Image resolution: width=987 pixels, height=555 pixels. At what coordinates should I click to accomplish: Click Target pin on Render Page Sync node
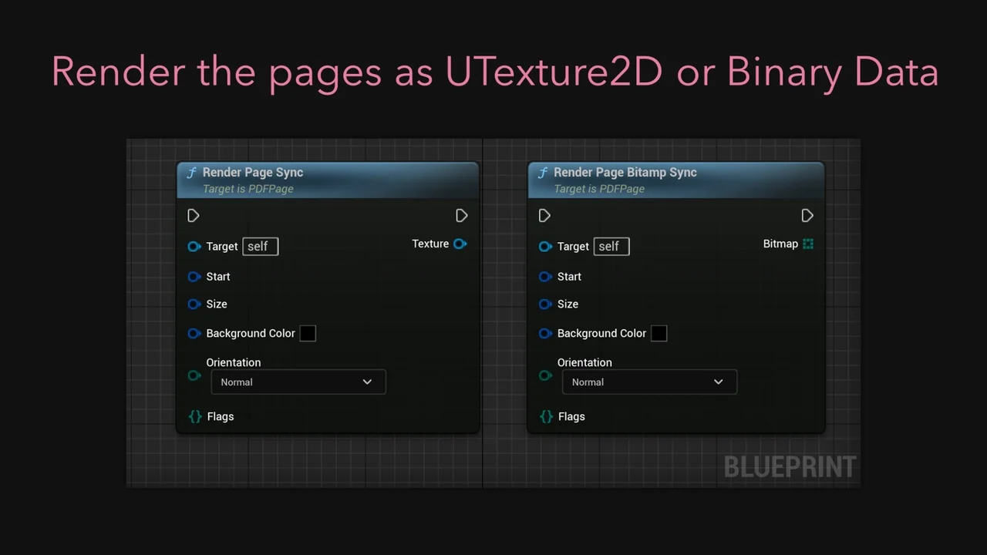coord(194,247)
